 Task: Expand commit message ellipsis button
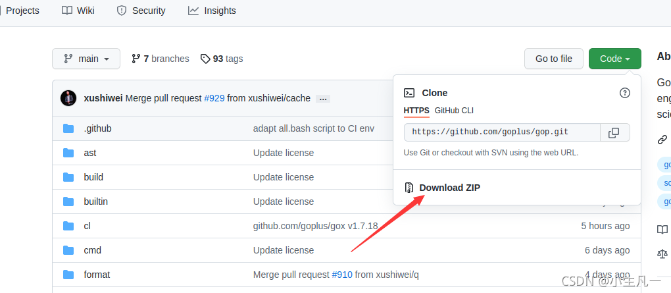point(323,99)
